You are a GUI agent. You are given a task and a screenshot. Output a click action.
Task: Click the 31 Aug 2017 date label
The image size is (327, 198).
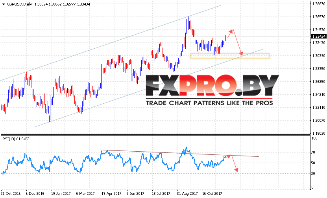[x=187, y=194]
